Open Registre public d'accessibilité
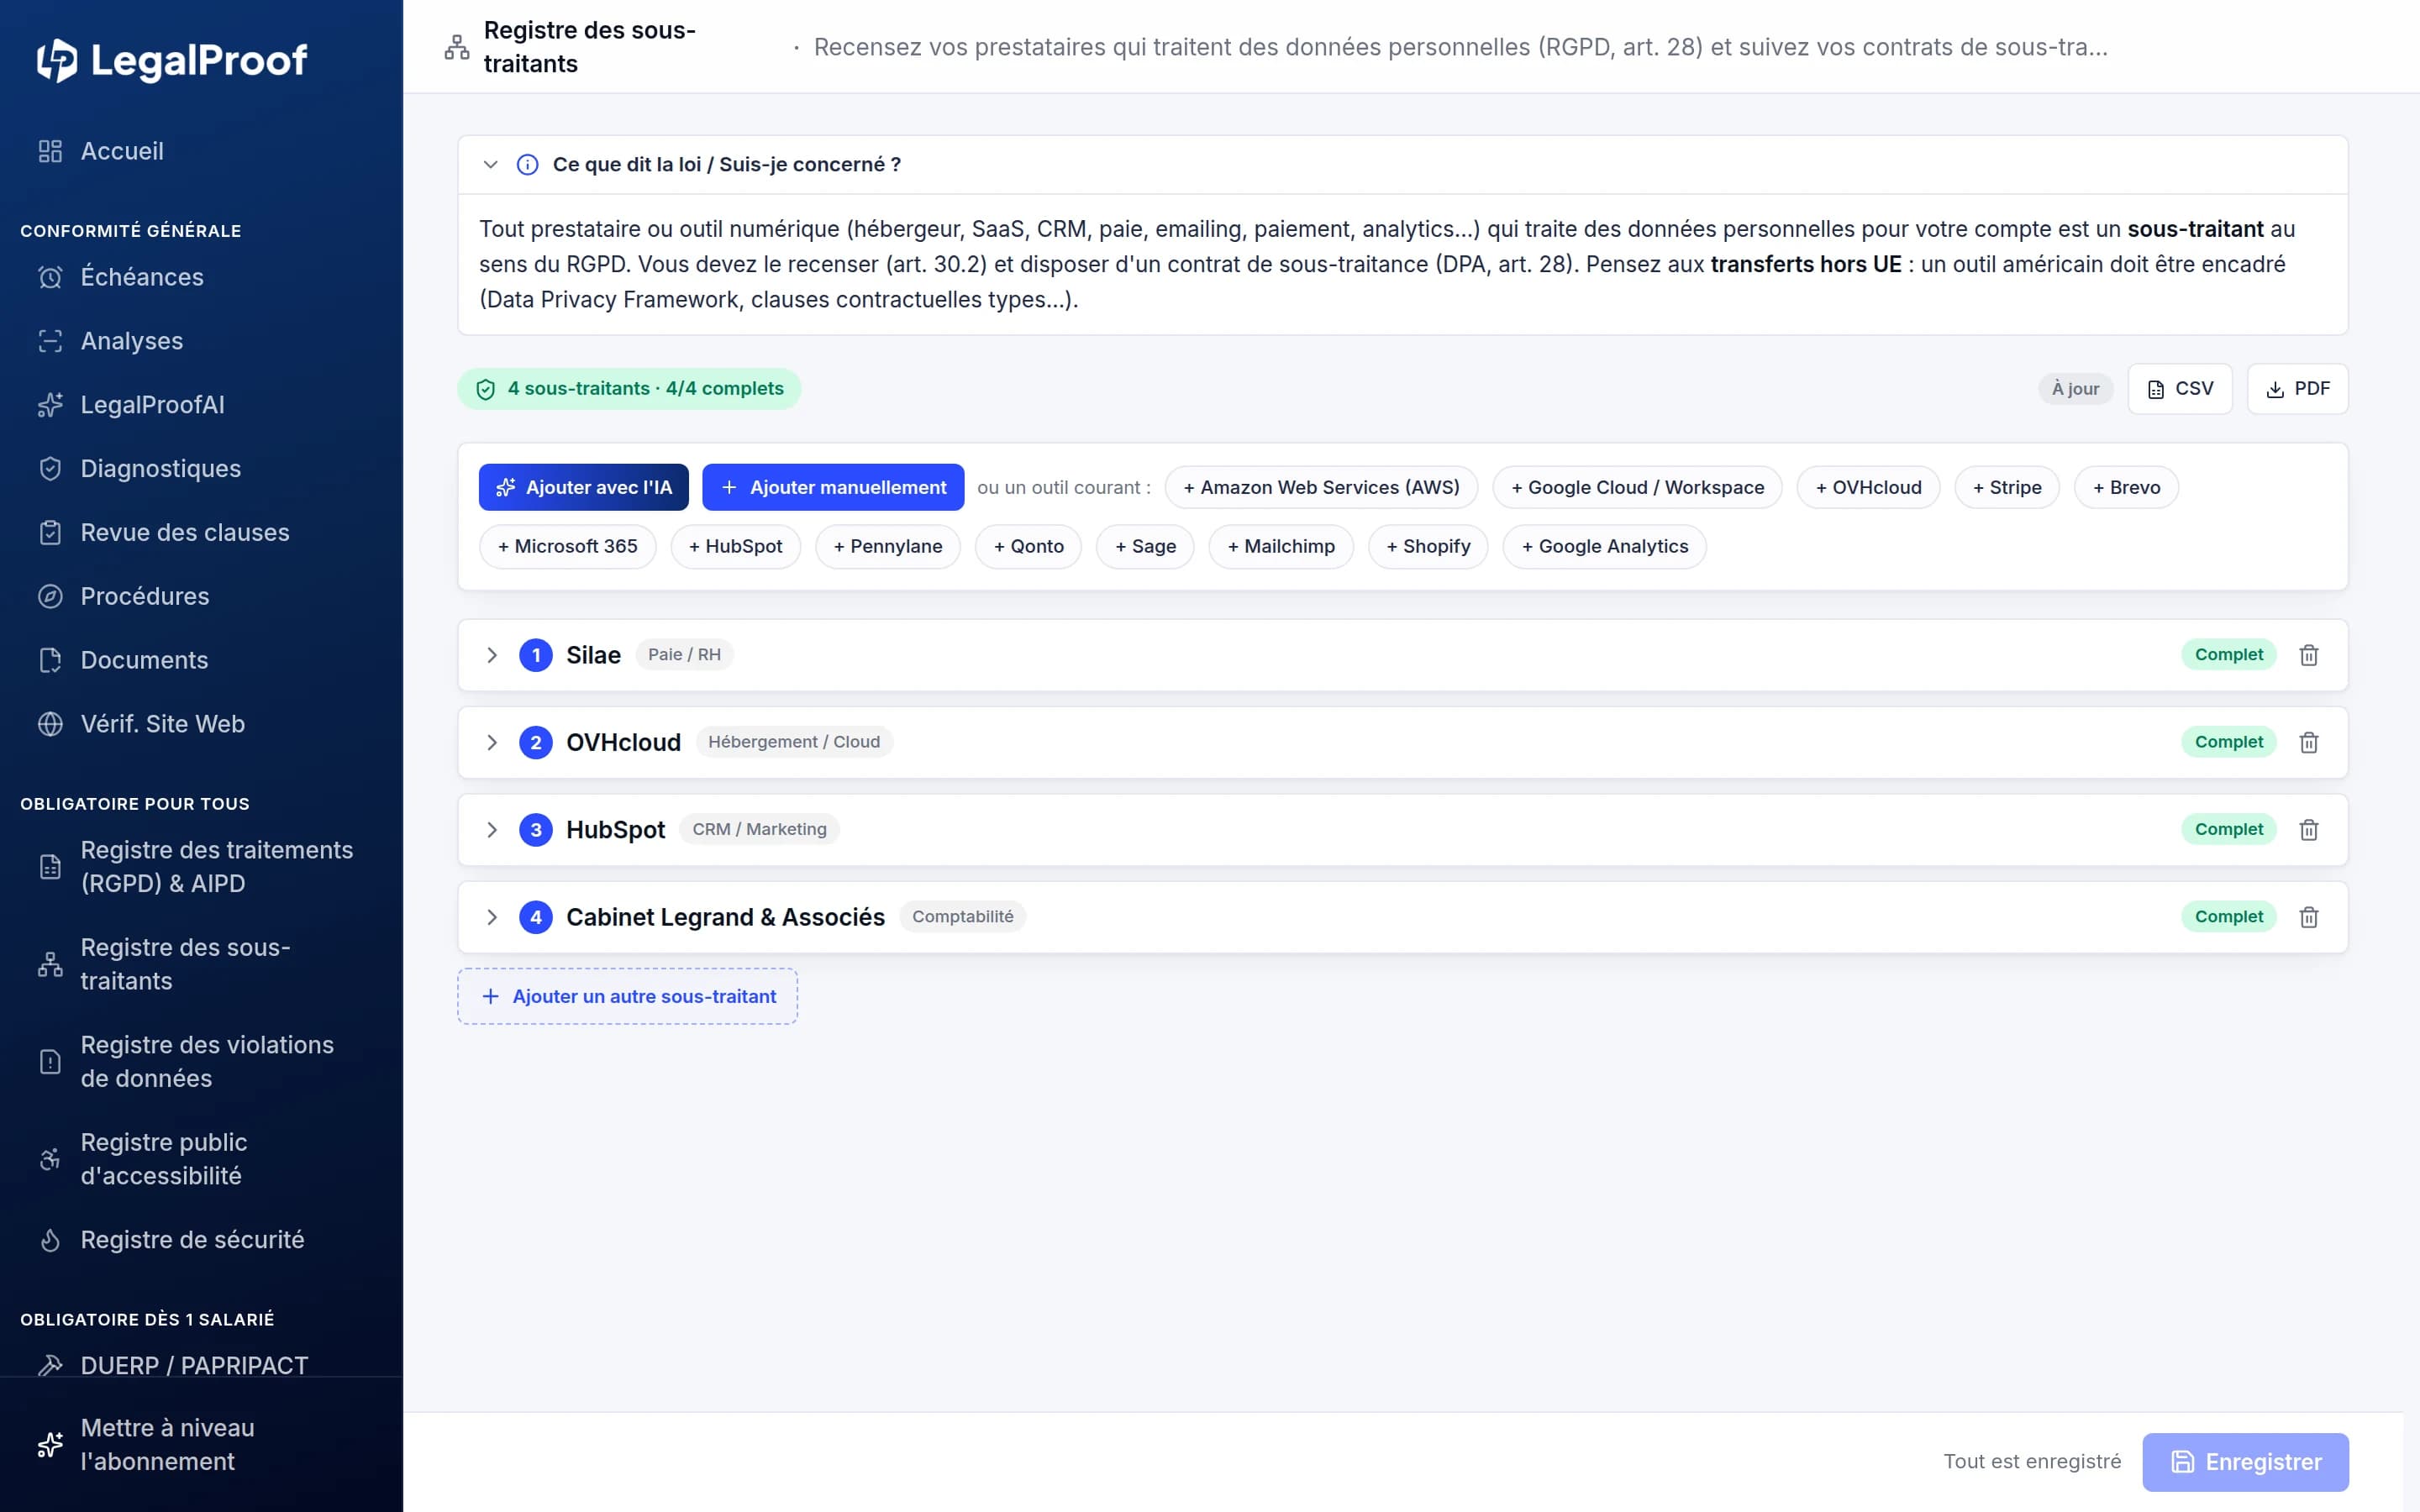The image size is (2420, 1512). coord(201,1159)
